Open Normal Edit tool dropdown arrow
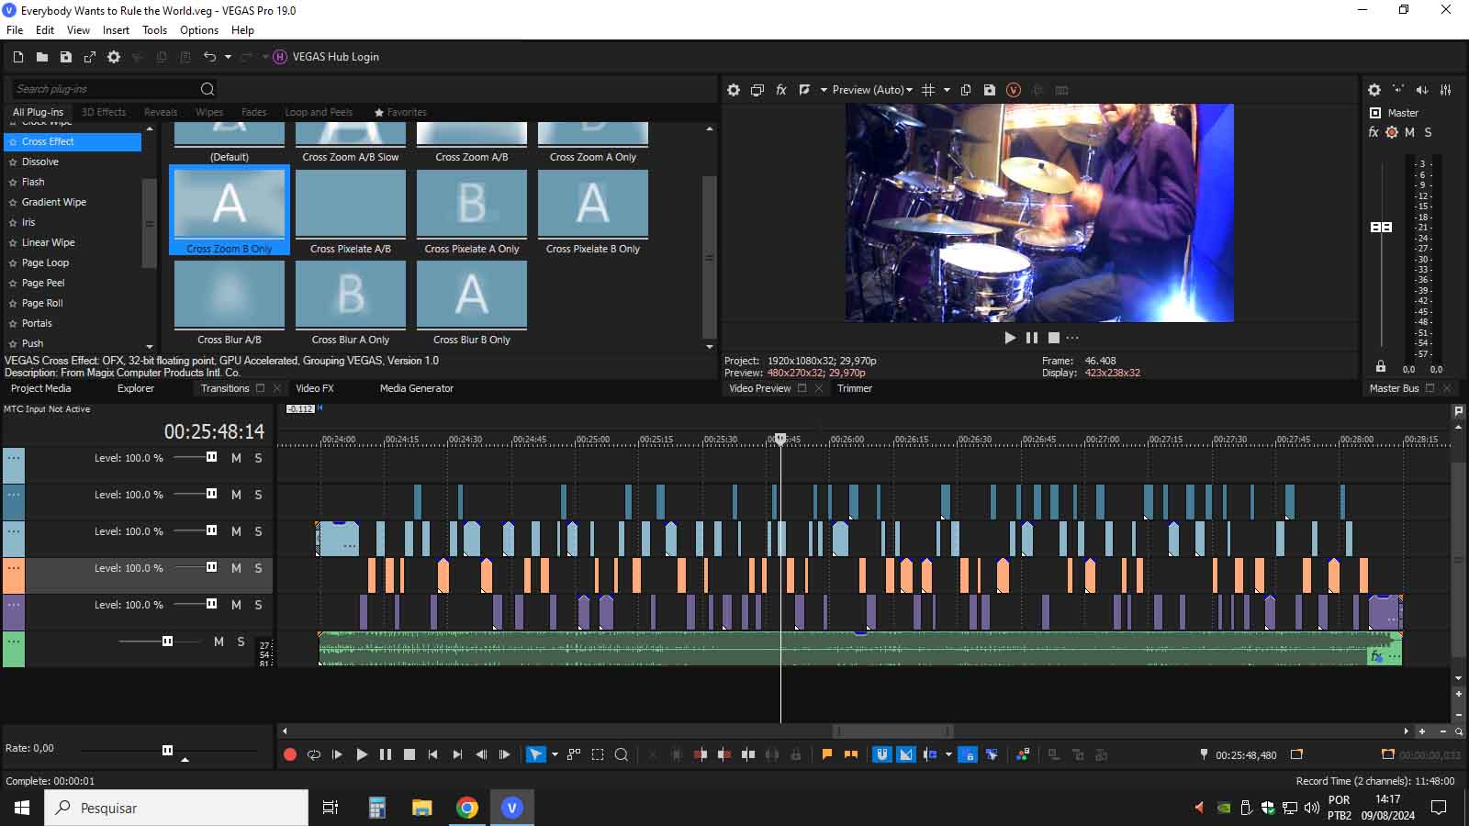The width and height of the screenshot is (1469, 826). click(x=555, y=754)
